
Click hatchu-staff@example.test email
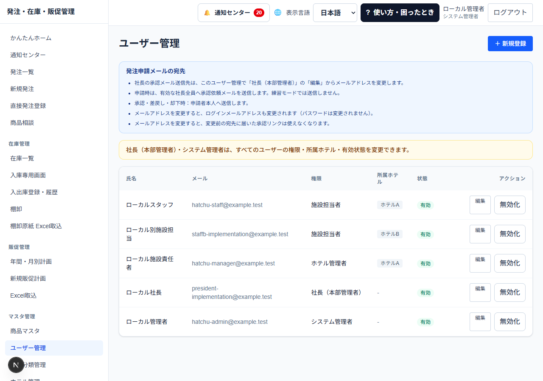(x=227, y=205)
